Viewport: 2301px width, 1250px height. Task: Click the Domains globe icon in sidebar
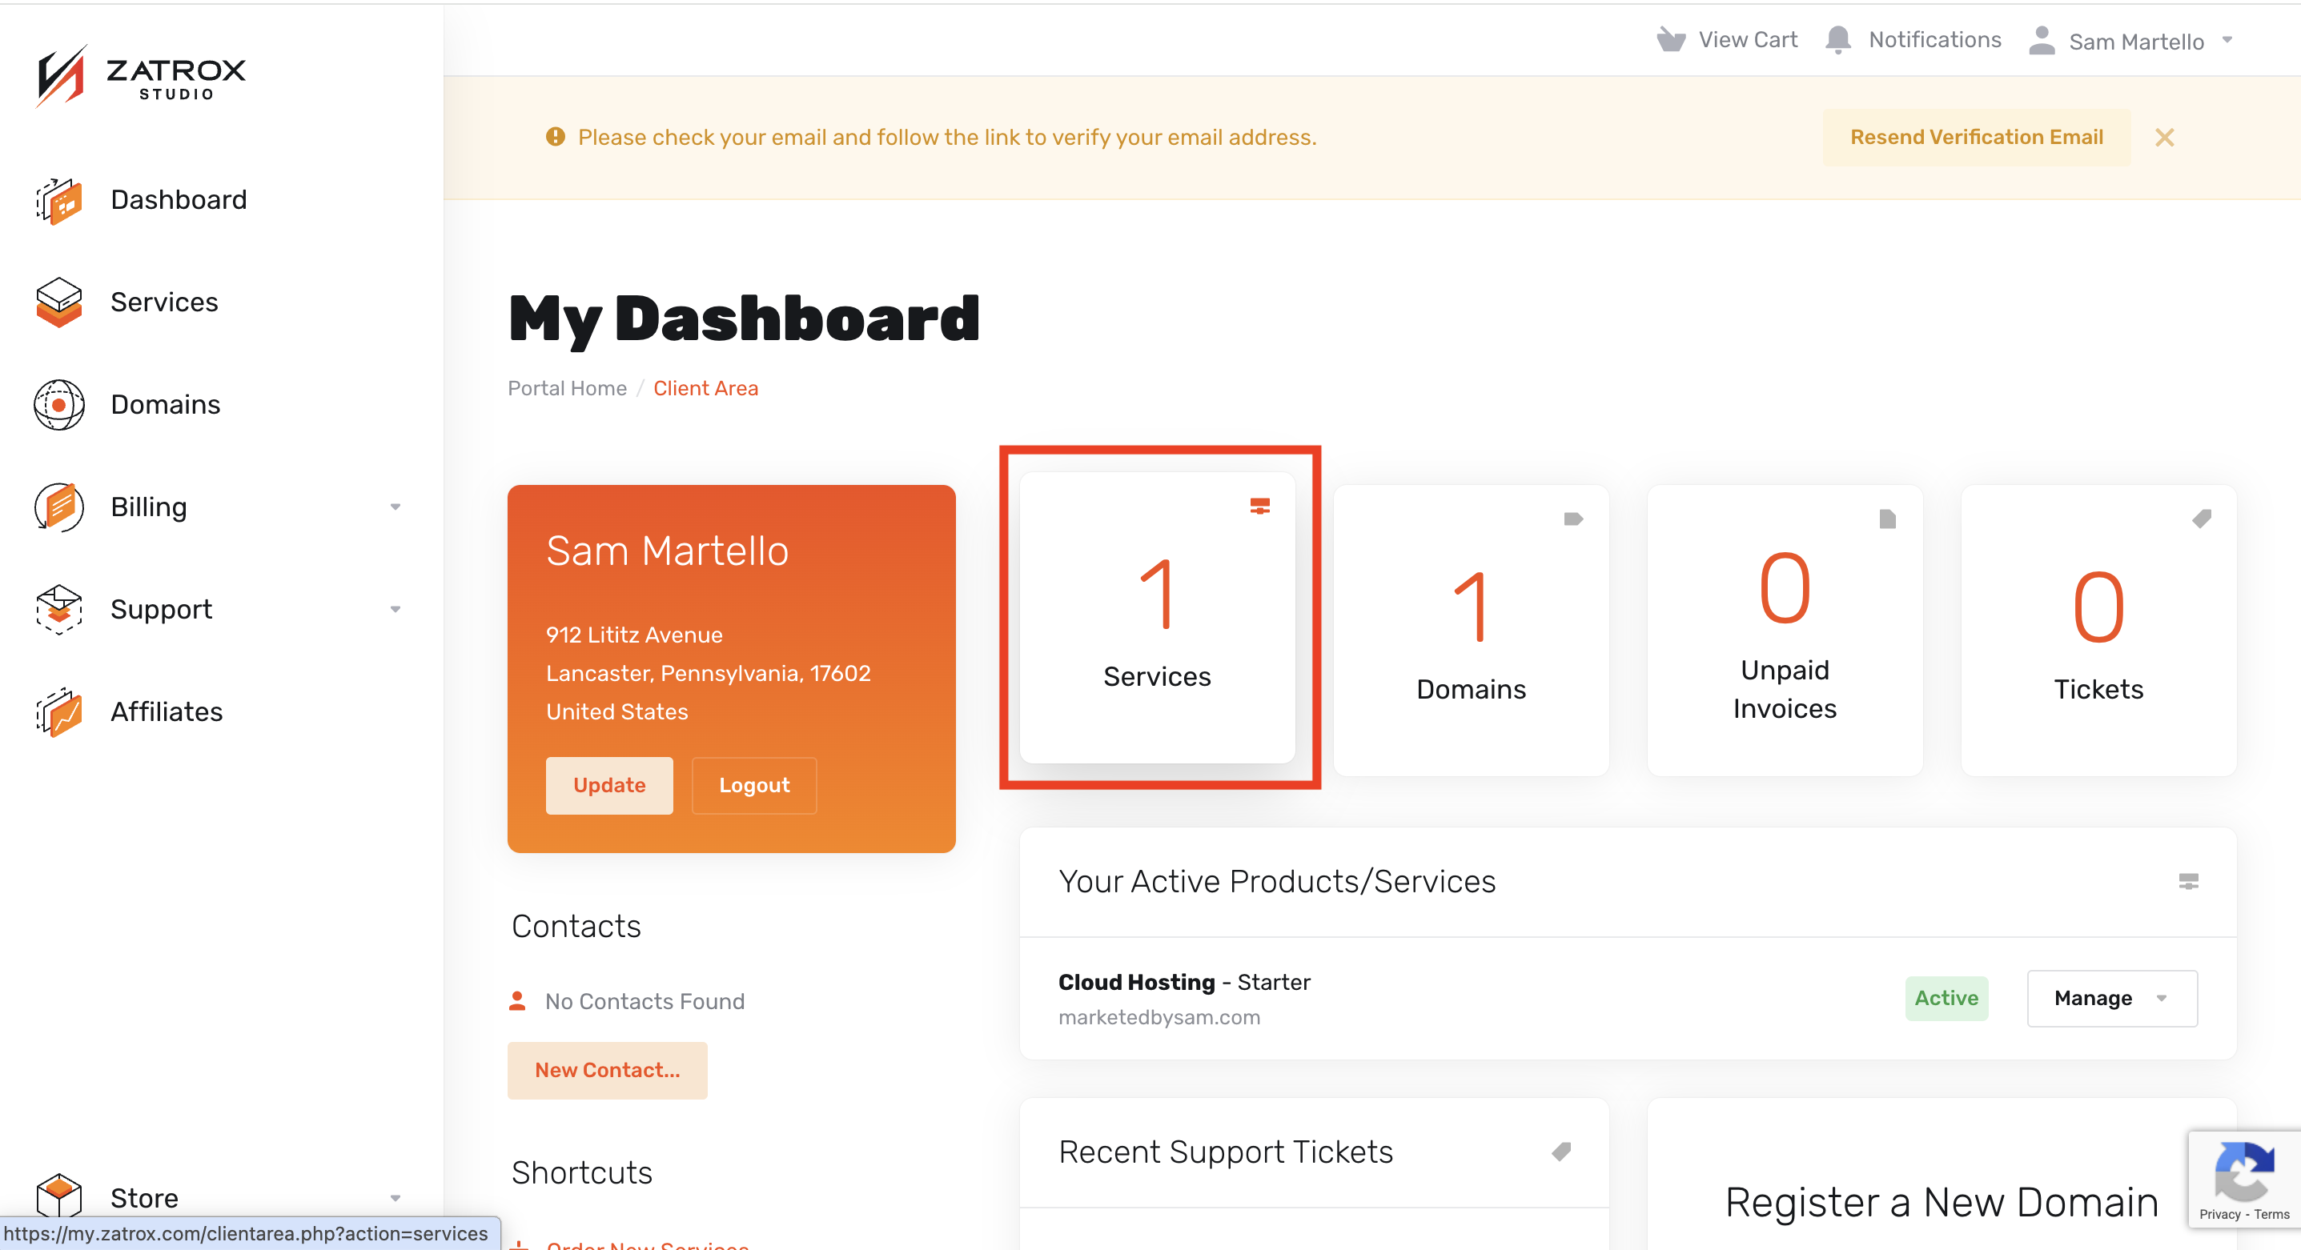click(59, 404)
